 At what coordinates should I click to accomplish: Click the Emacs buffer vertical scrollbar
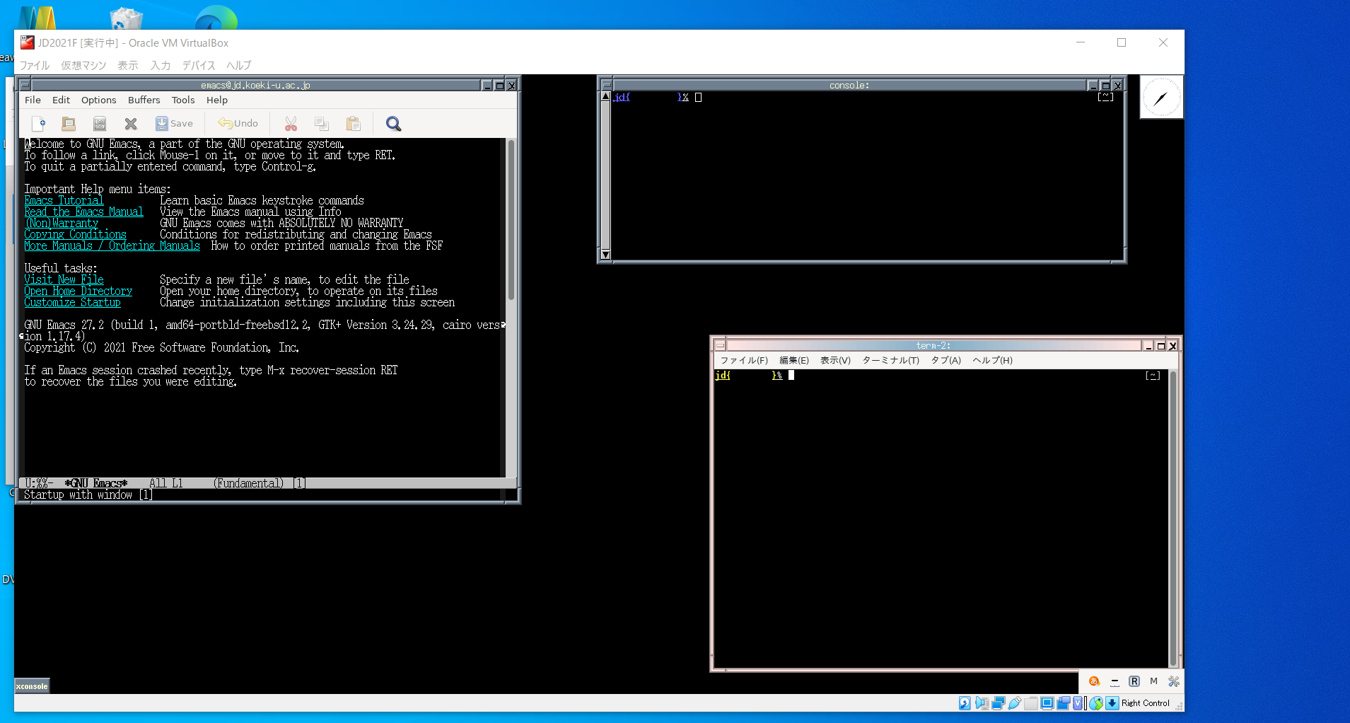click(511, 219)
